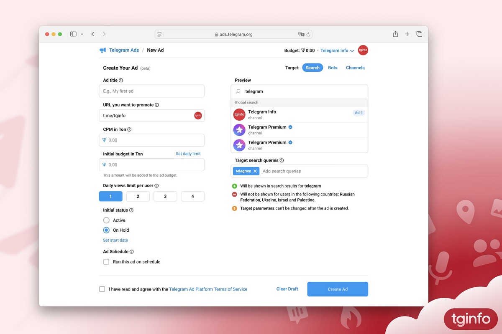The image size is (502, 334).
Task: Focus the CPM in Ton field
Action: 152,140
